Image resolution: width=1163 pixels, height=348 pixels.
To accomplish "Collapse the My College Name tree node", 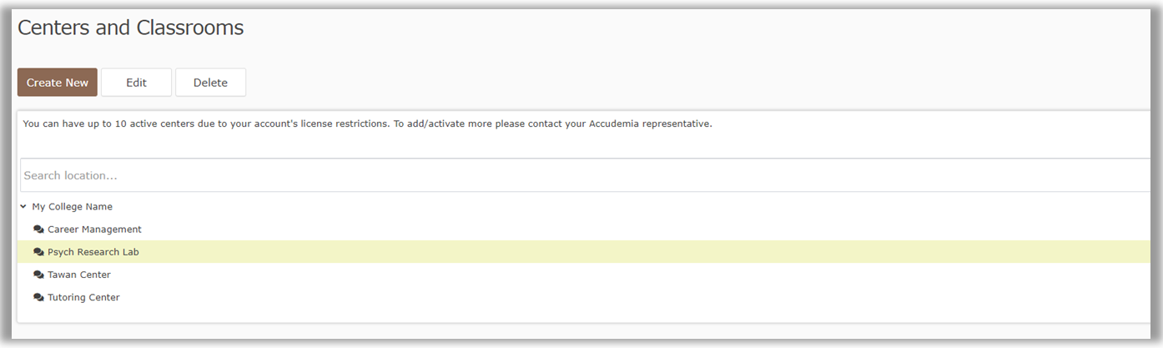I will click(x=23, y=206).
